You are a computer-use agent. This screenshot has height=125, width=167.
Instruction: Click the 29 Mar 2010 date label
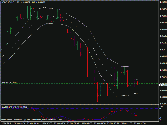6,123
